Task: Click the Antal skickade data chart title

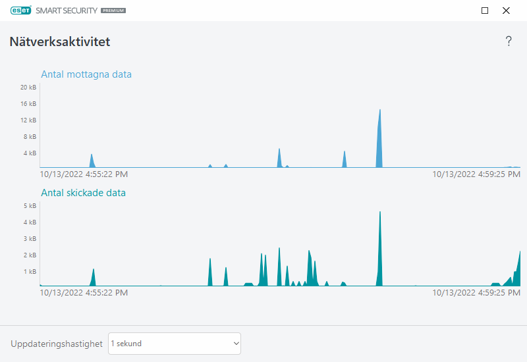Action: (83, 193)
